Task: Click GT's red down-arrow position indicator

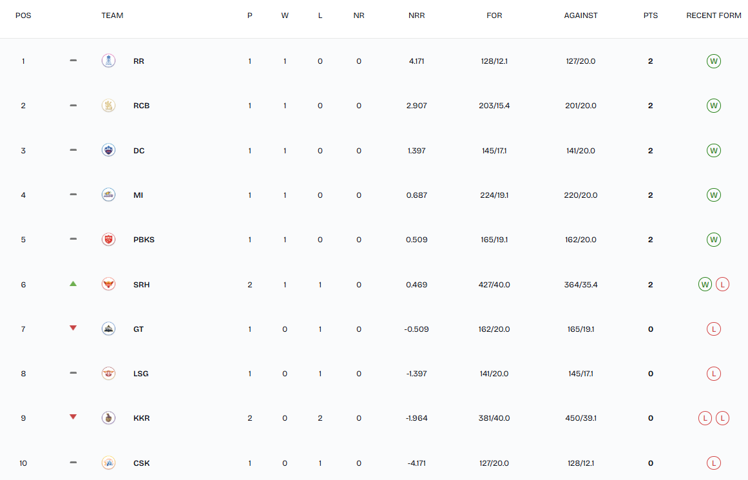Action: [x=73, y=328]
